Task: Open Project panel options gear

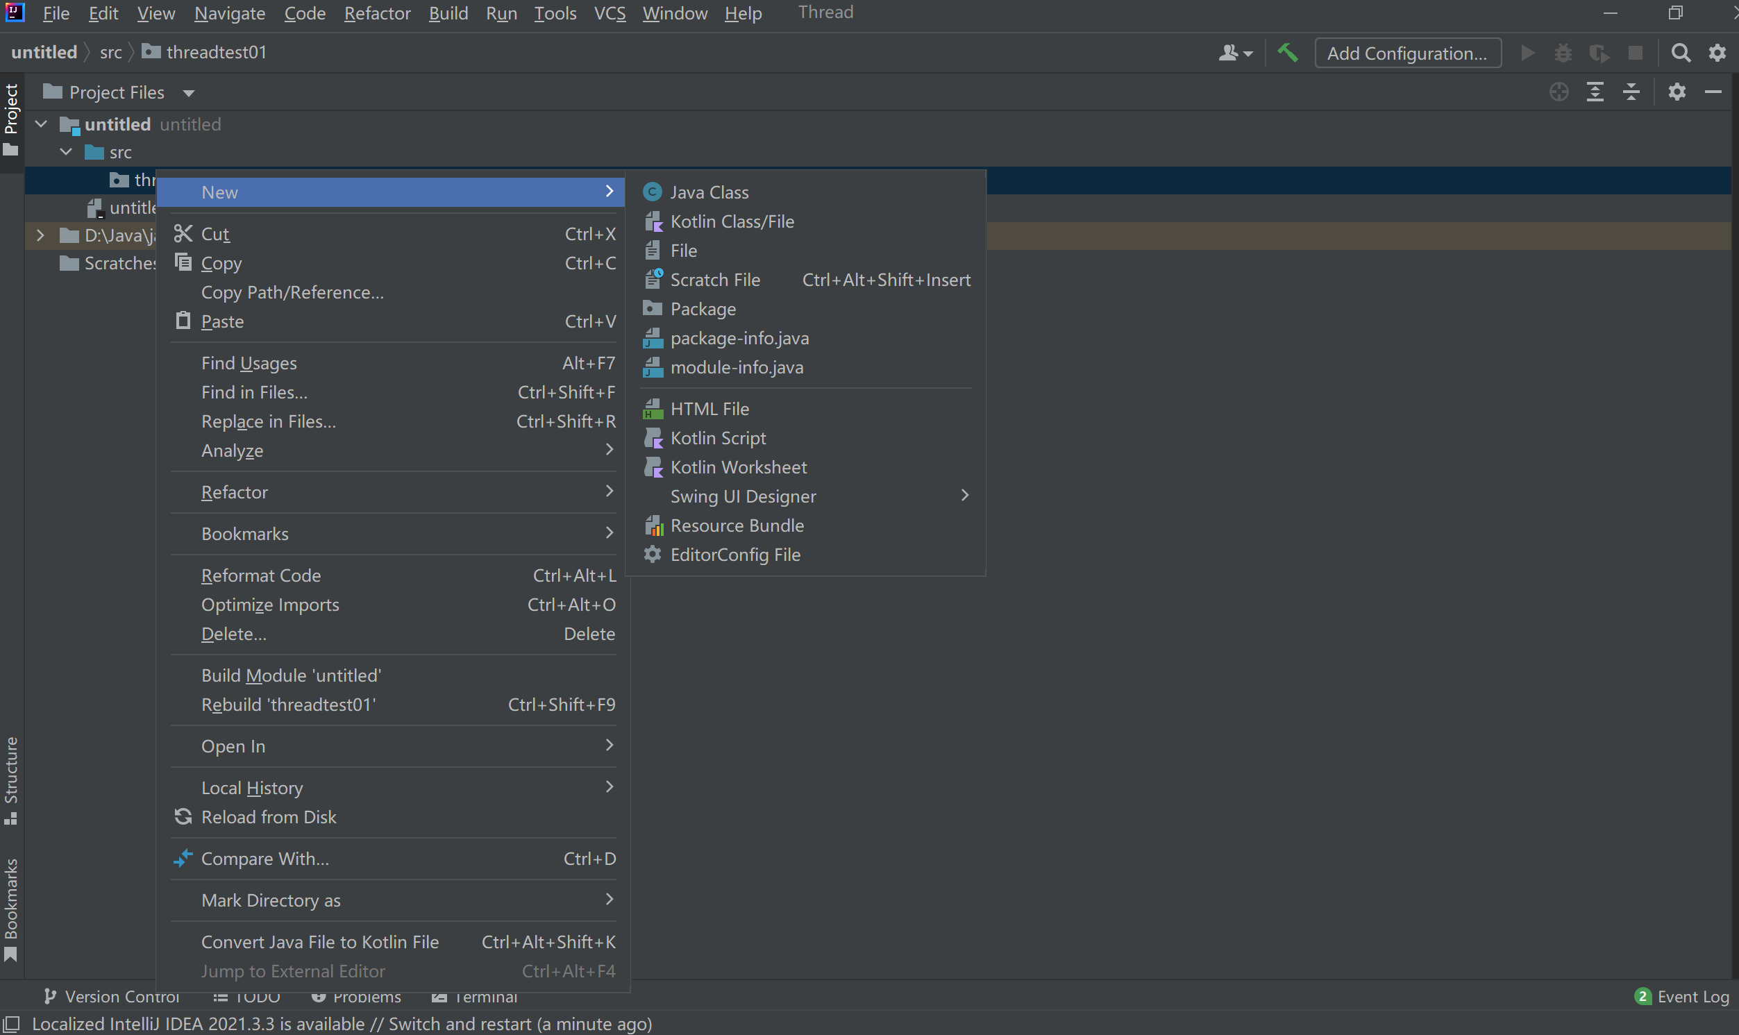Action: (x=1677, y=92)
